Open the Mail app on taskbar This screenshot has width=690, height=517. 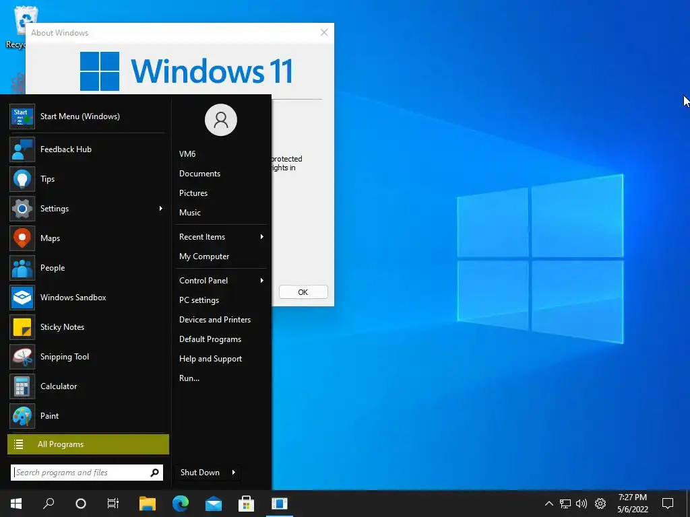[x=214, y=504]
